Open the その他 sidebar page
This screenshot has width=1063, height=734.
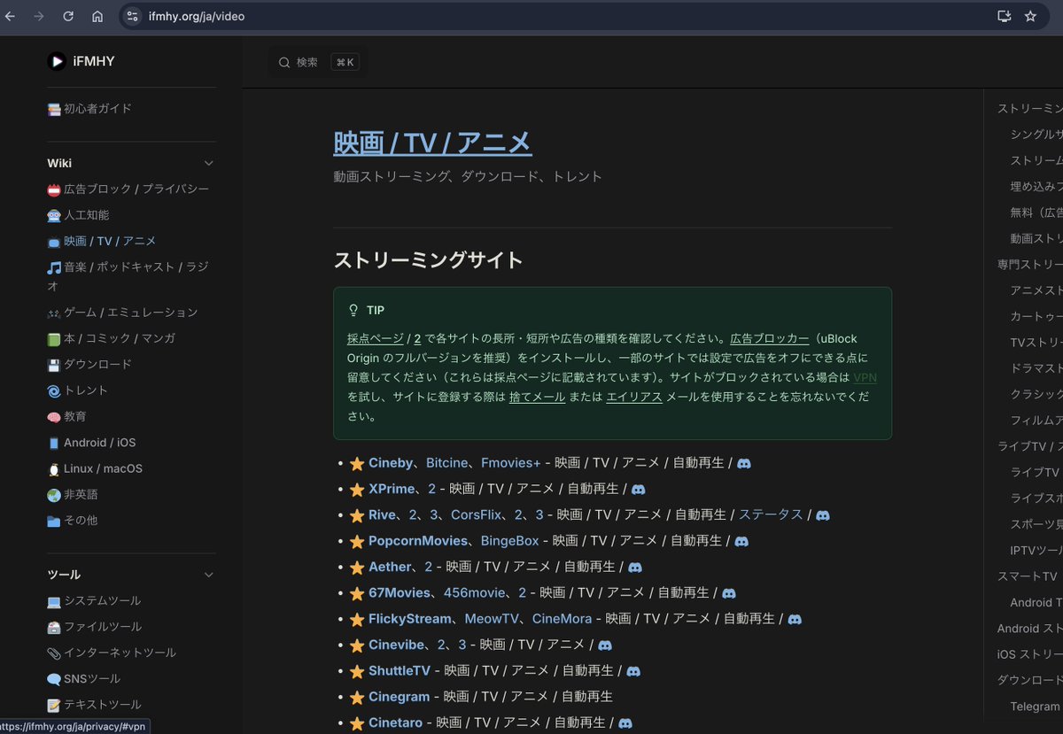point(73,521)
